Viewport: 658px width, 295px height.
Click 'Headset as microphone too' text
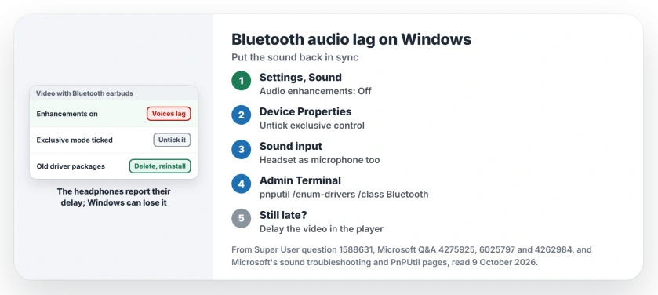(319, 160)
